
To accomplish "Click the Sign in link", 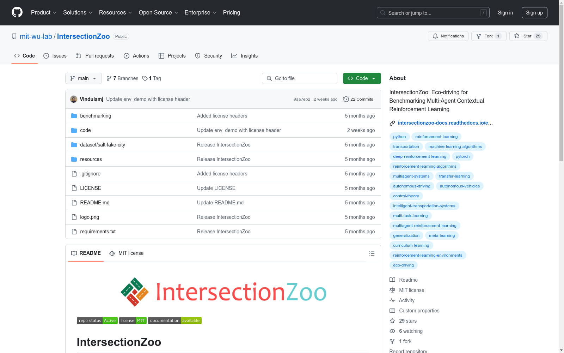I will 505,13.
